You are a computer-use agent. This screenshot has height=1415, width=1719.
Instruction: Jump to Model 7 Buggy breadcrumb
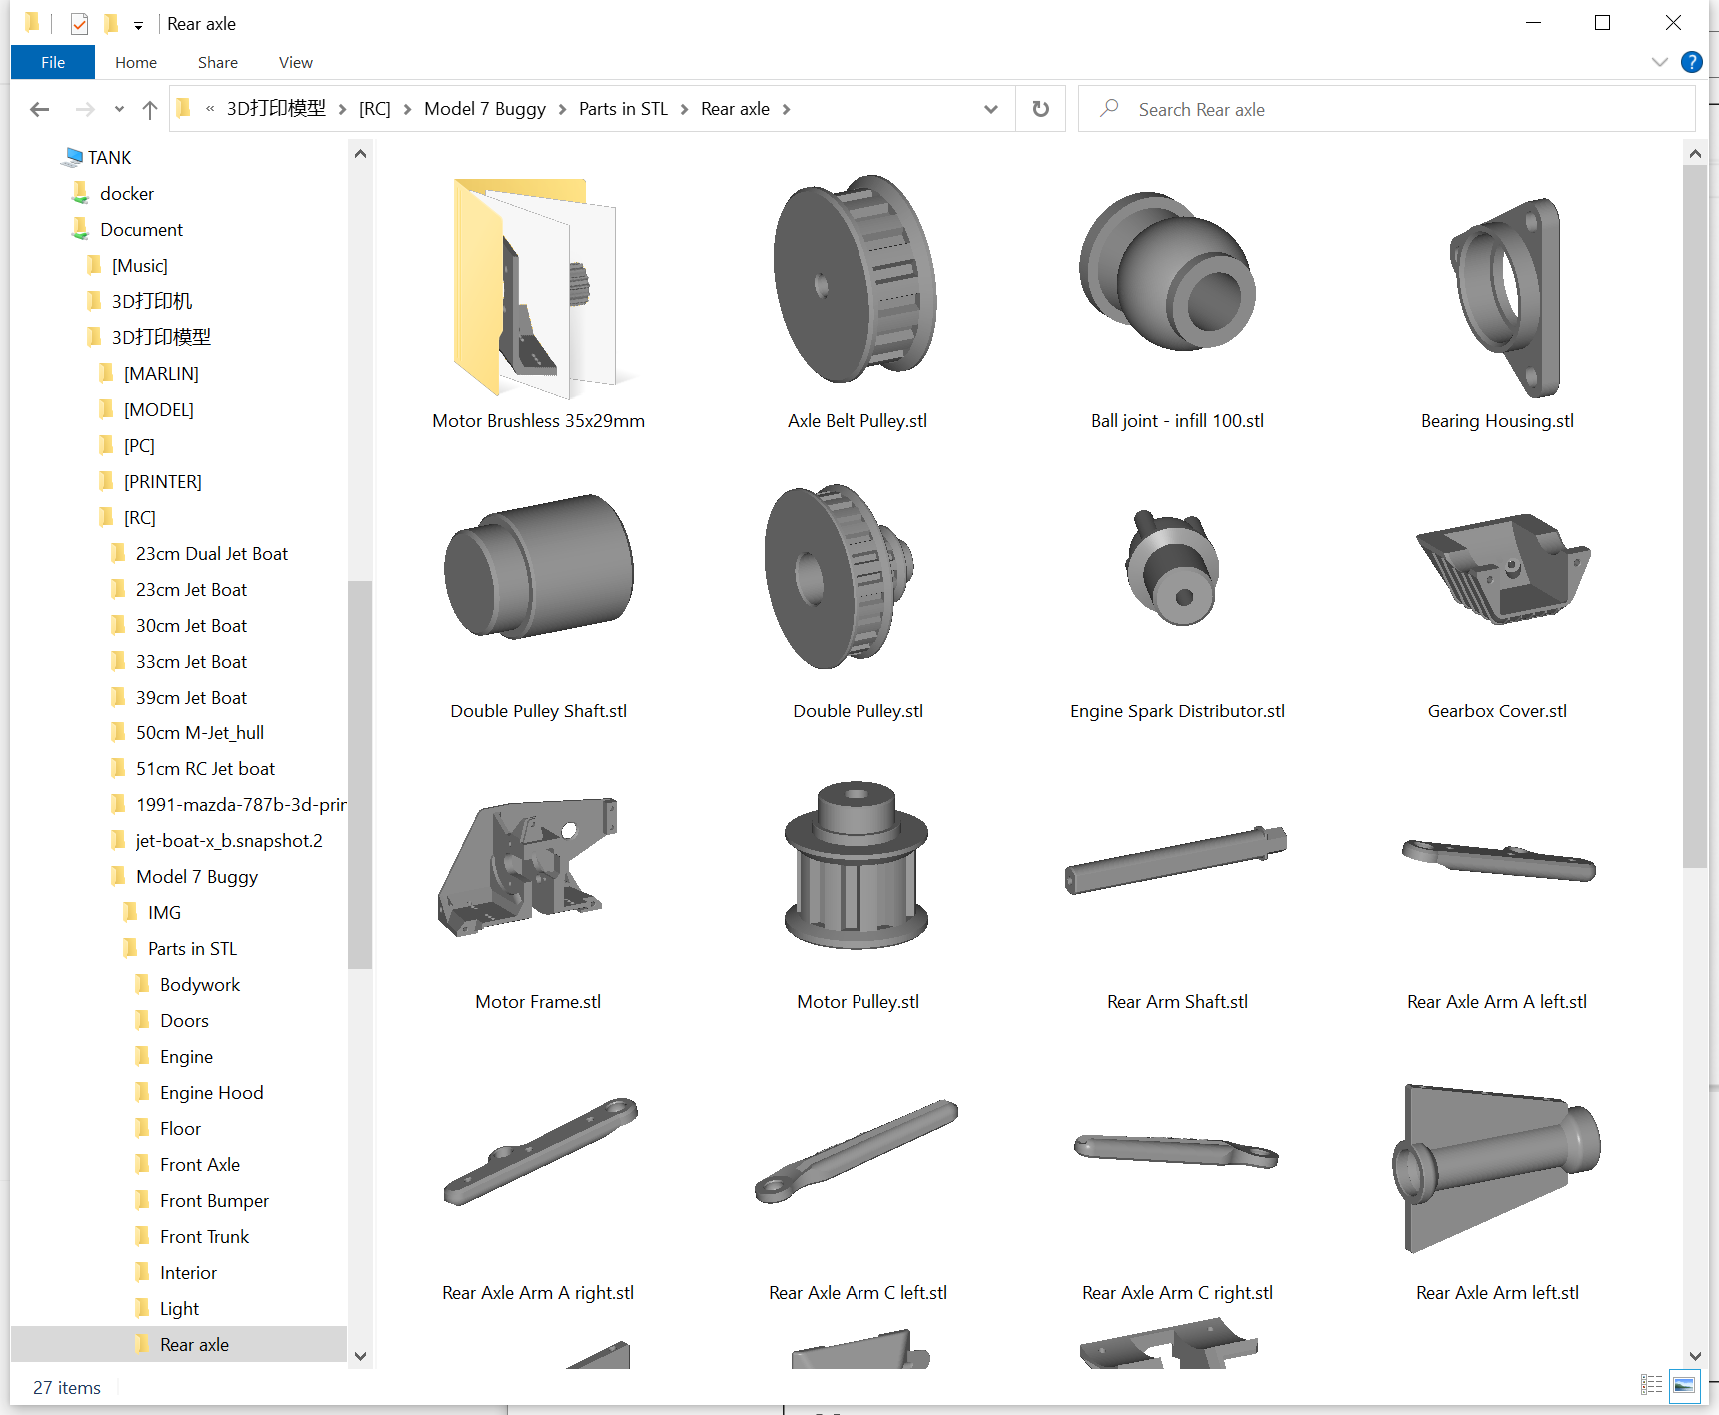(x=484, y=109)
